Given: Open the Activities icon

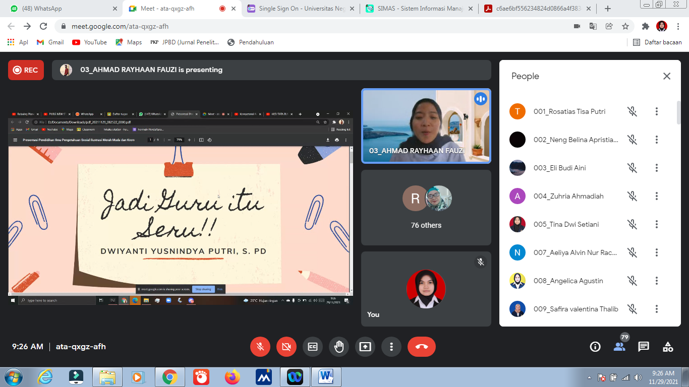Looking at the screenshot, I should coord(668,347).
